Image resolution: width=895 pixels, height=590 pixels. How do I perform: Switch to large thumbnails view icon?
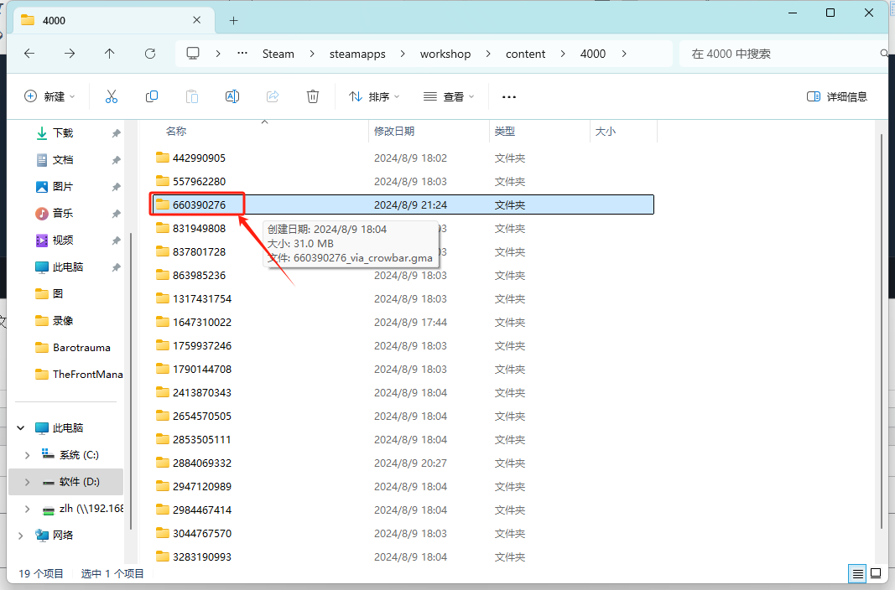(x=876, y=574)
